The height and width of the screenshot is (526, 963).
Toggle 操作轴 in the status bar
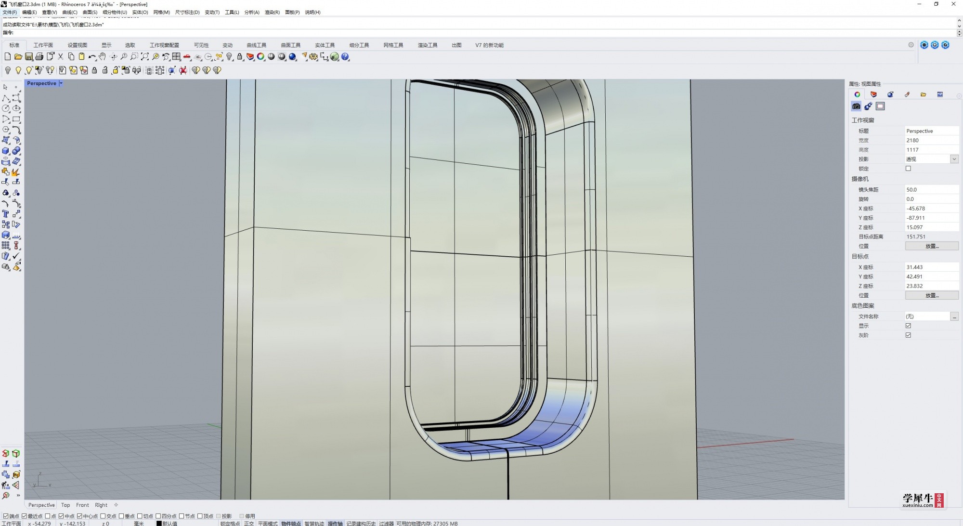point(335,523)
